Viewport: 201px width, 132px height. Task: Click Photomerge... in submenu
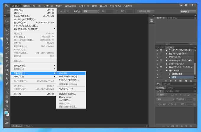71,97
